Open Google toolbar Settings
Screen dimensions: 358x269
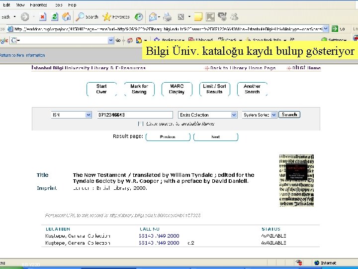tap(334, 40)
